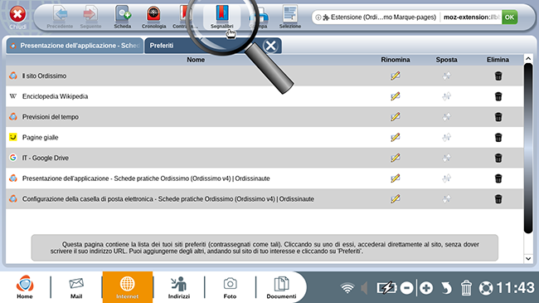This screenshot has width=539, height=303.
Task: Open the Previsioni del tempo bookmark
Action: (51, 117)
